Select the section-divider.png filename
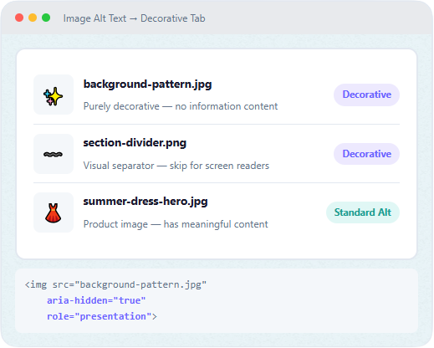This screenshot has width=434, height=348. 135,143
